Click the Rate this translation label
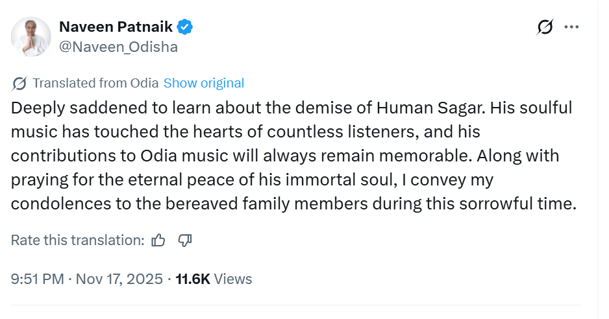The width and height of the screenshot is (609, 319). pos(77,241)
